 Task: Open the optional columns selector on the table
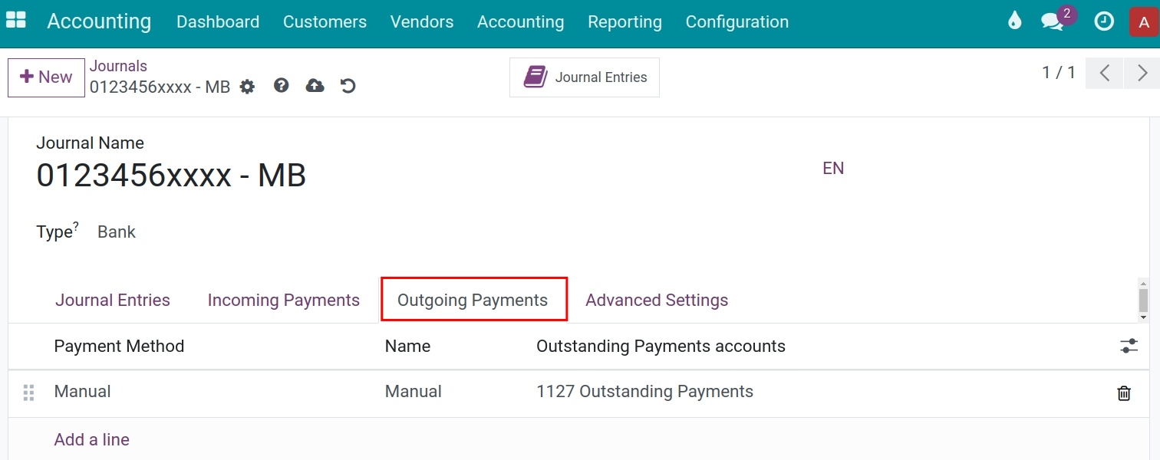(x=1128, y=346)
